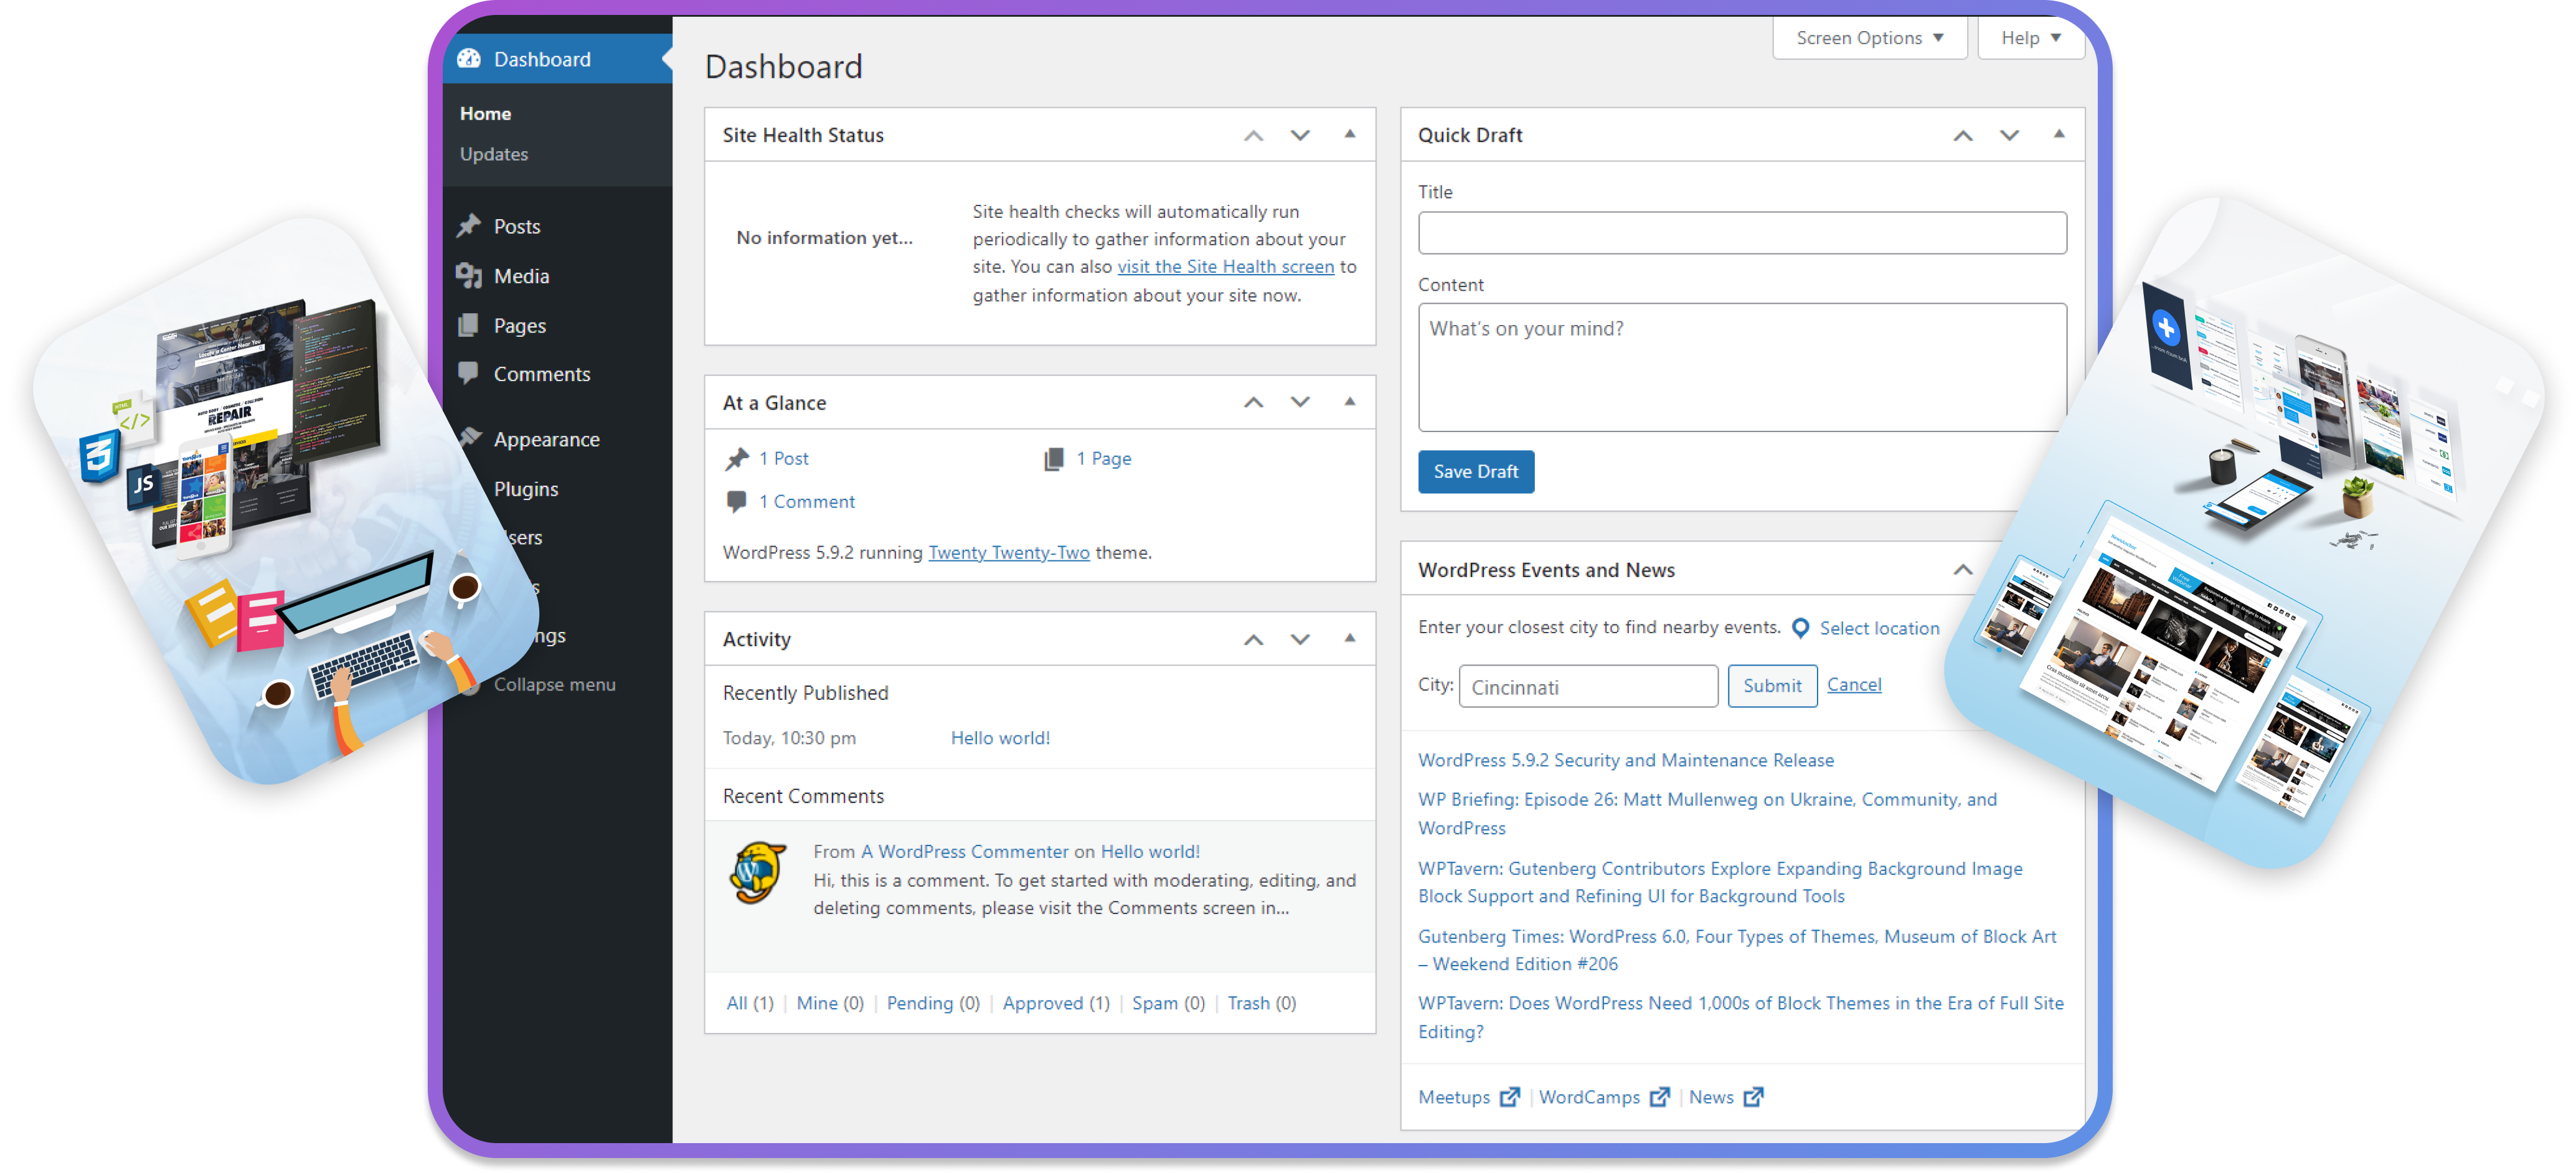Click the WordPress Commenter avatar image

coord(757,873)
